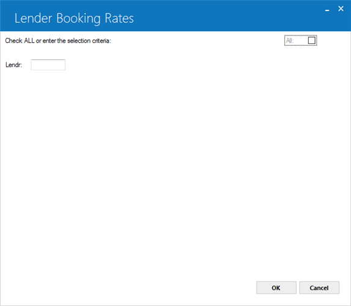Select the blue title bar area

175,16
